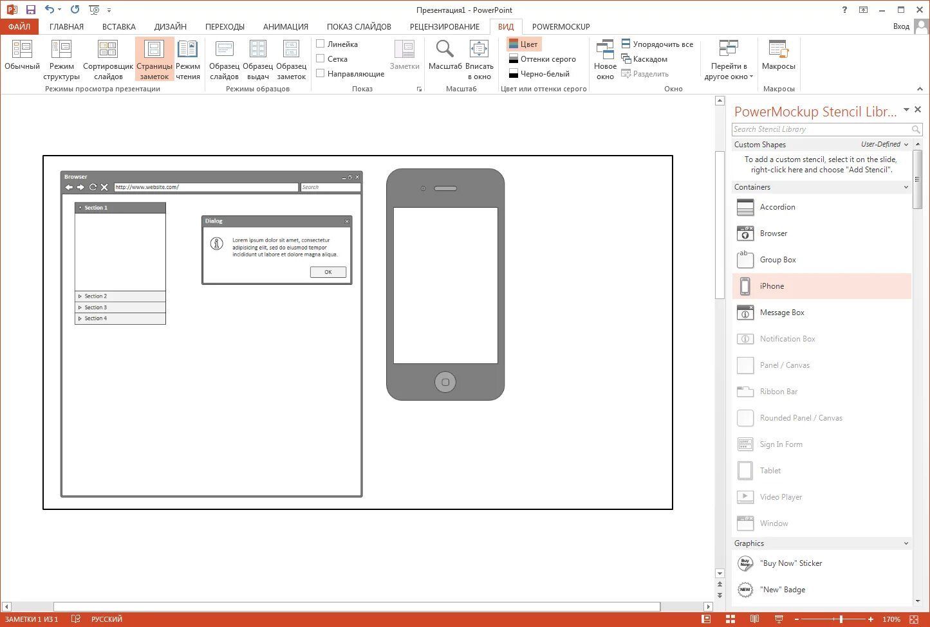Viewport: 930px width, 627px height.
Task: Customize the Quick Access Toolbar dropdown
Action: [x=109, y=10]
